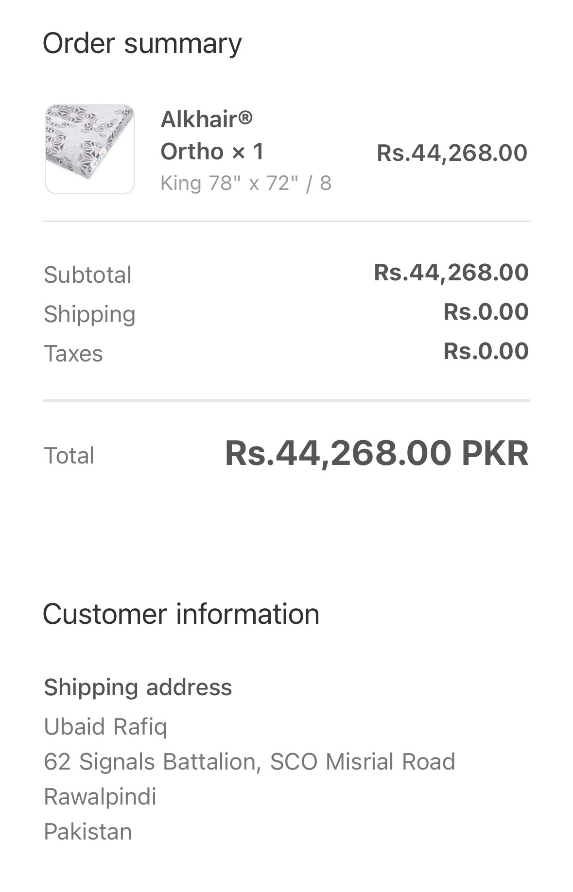The width and height of the screenshot is (573, 892).
Task: Click the King 78" x 72" / 8 variant text
Action: (246, 184)
